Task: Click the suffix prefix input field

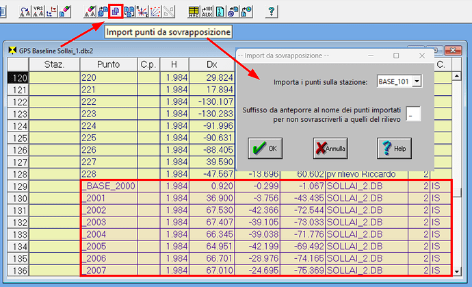Action: (413, 114)
